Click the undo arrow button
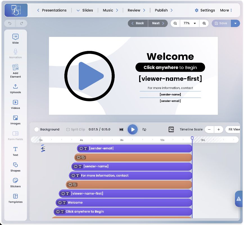Screen dimensions: 244x225 point(10,23)
